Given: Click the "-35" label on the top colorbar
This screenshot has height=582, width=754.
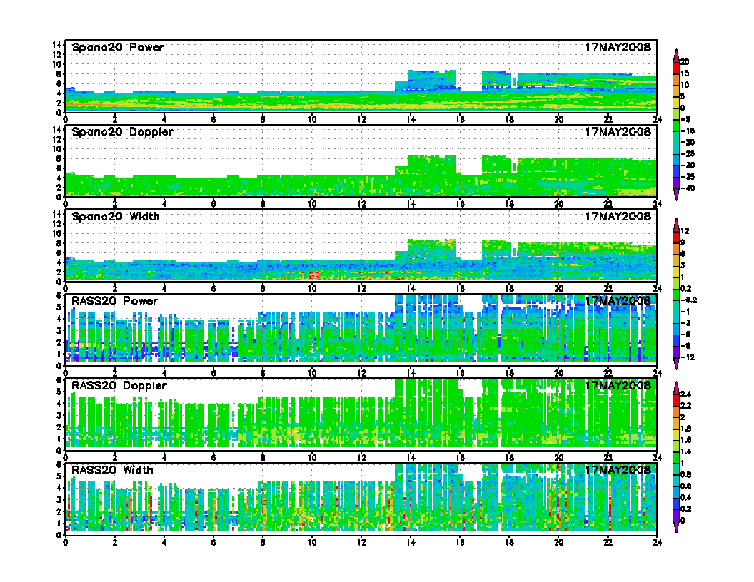Looking at the screenshot, I should [687, 177].
